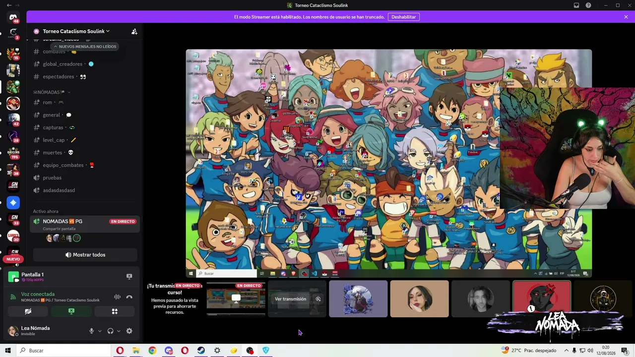Stop streaming Pantalla 1
The width and height of the screenshot is (635, 357).
click(129, 276)
